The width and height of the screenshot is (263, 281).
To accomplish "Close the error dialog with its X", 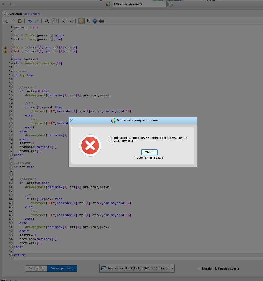I will [72, 120].
